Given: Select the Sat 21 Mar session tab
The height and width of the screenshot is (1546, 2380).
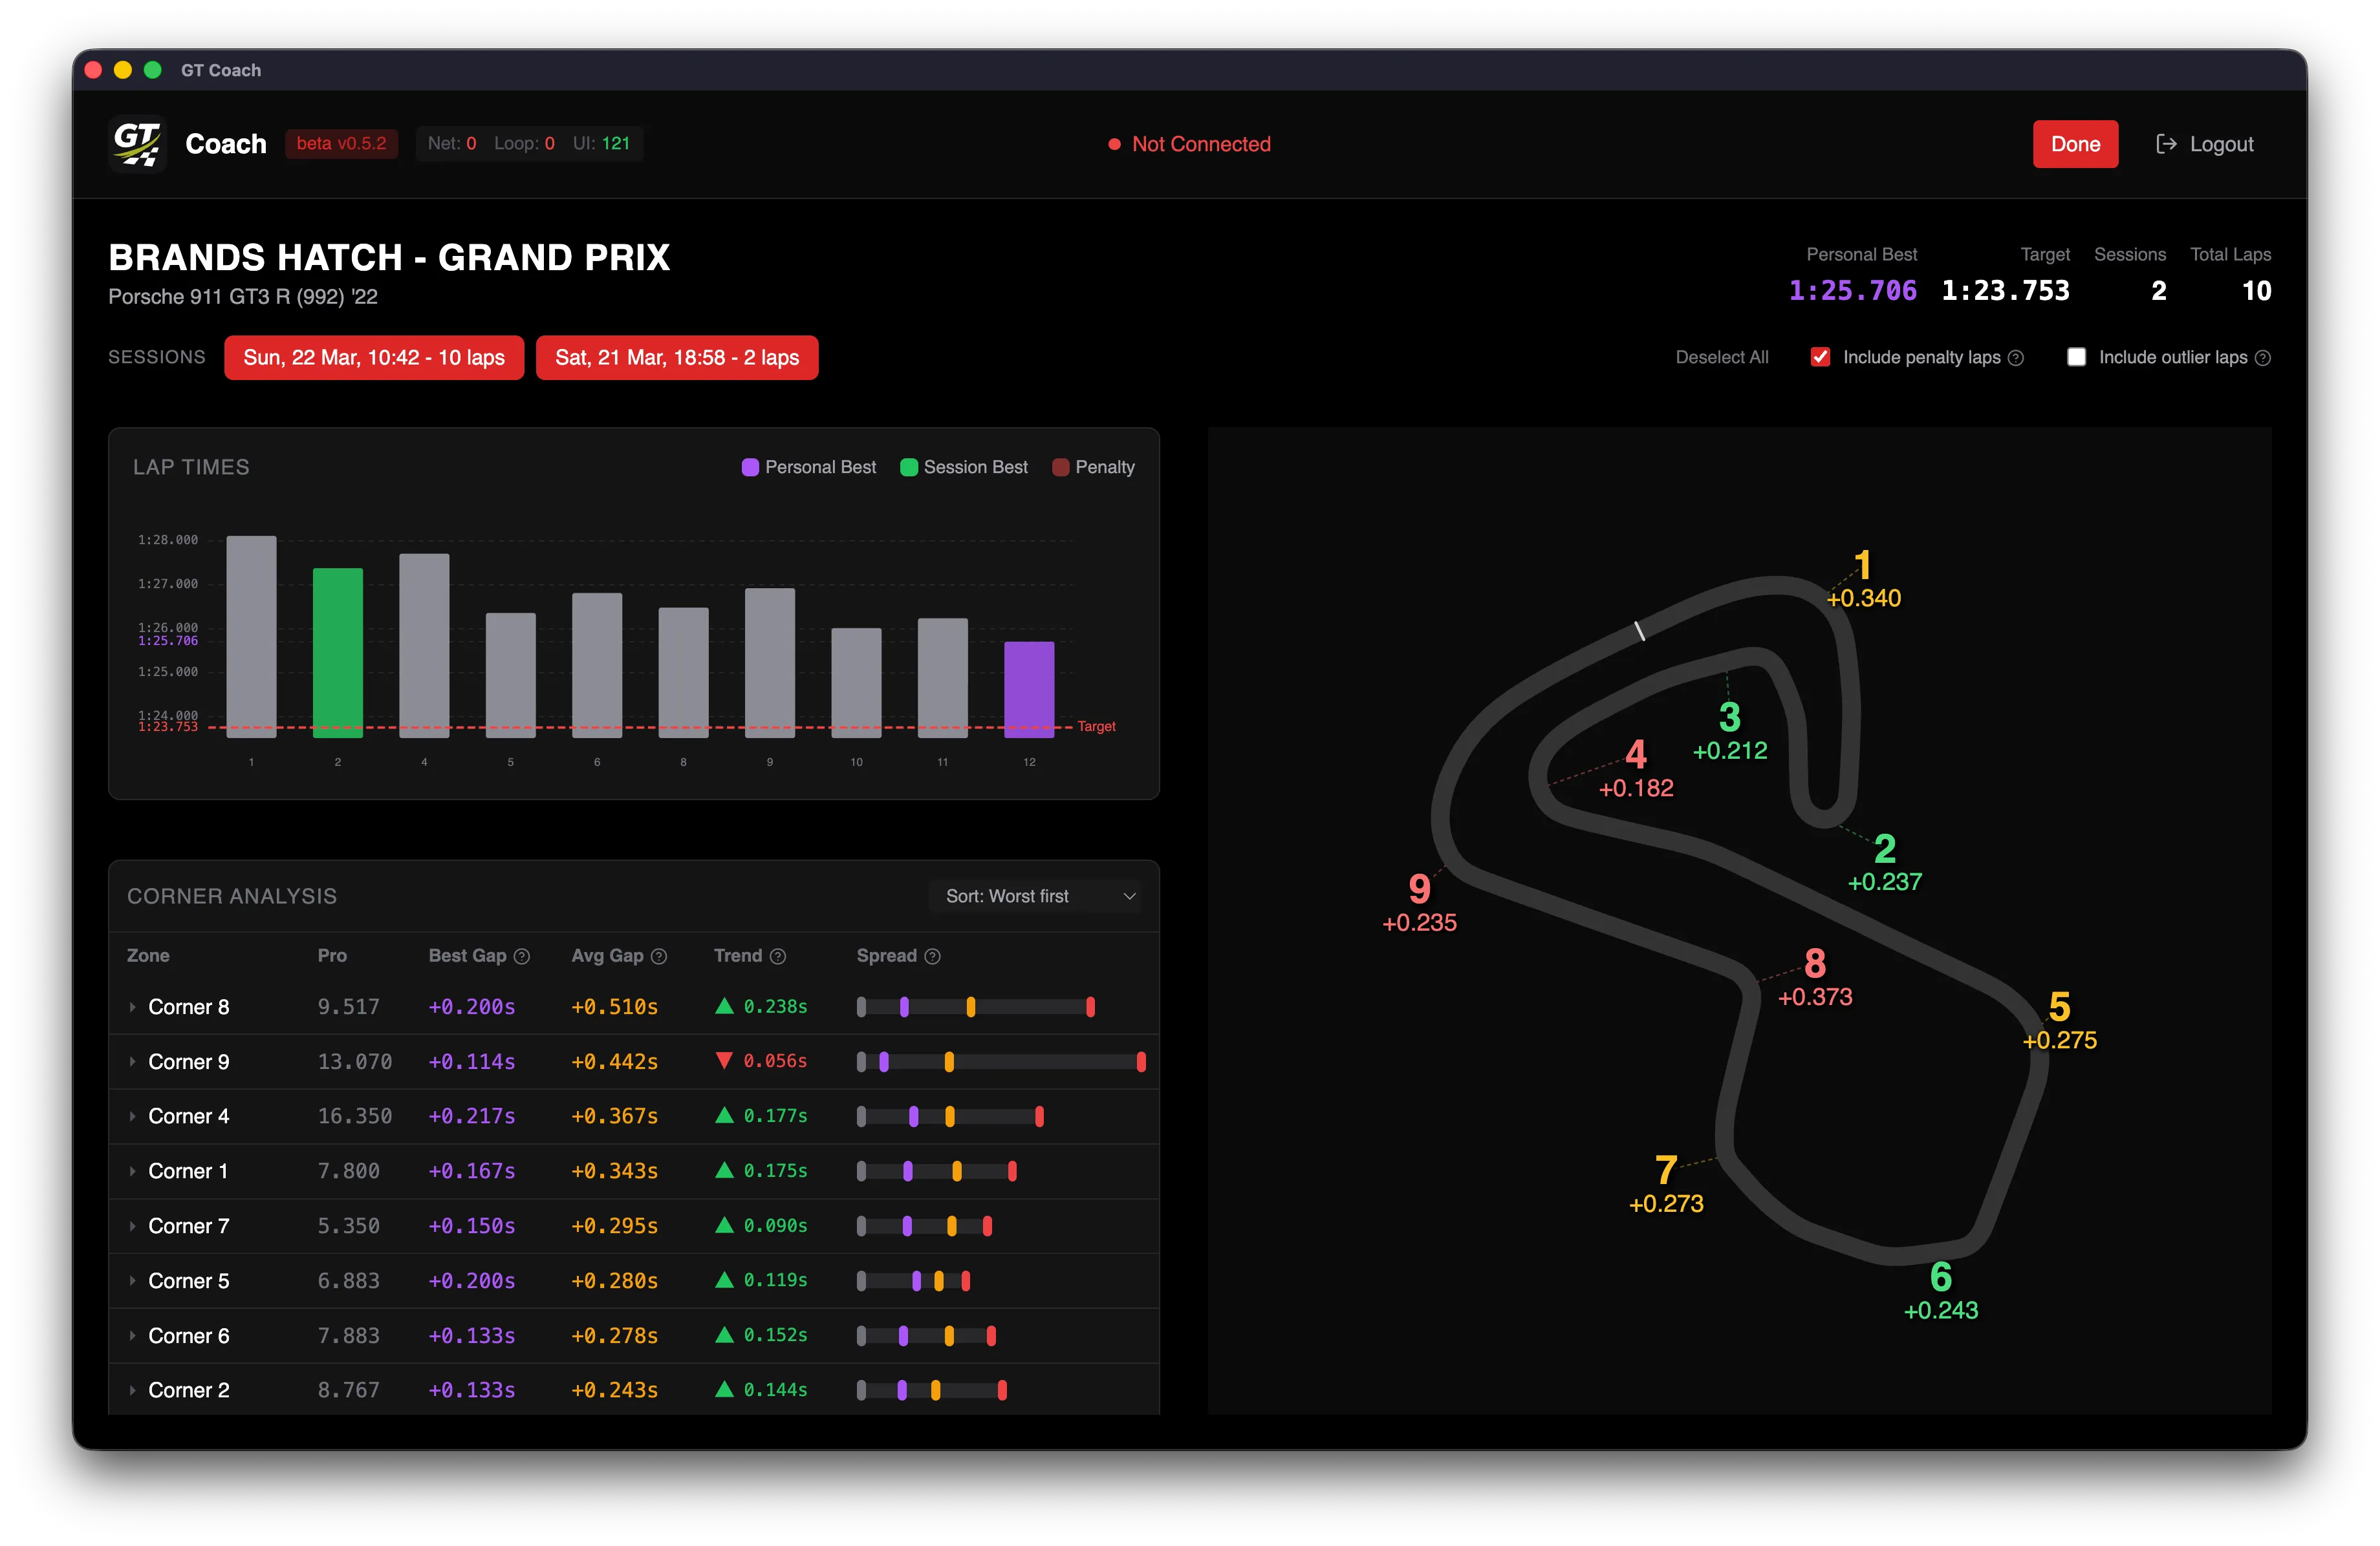Looking at the screenshot, I should point(677,357).
